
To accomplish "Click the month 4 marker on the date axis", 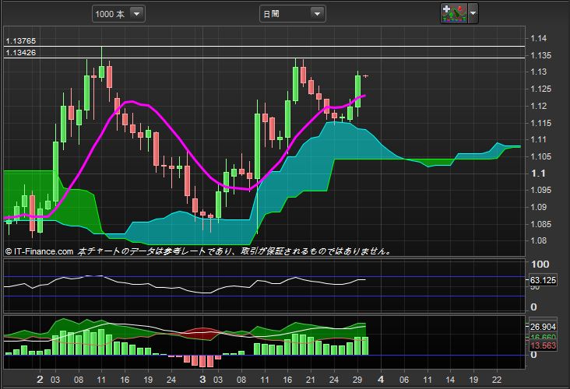I will (x=381, y=380).
